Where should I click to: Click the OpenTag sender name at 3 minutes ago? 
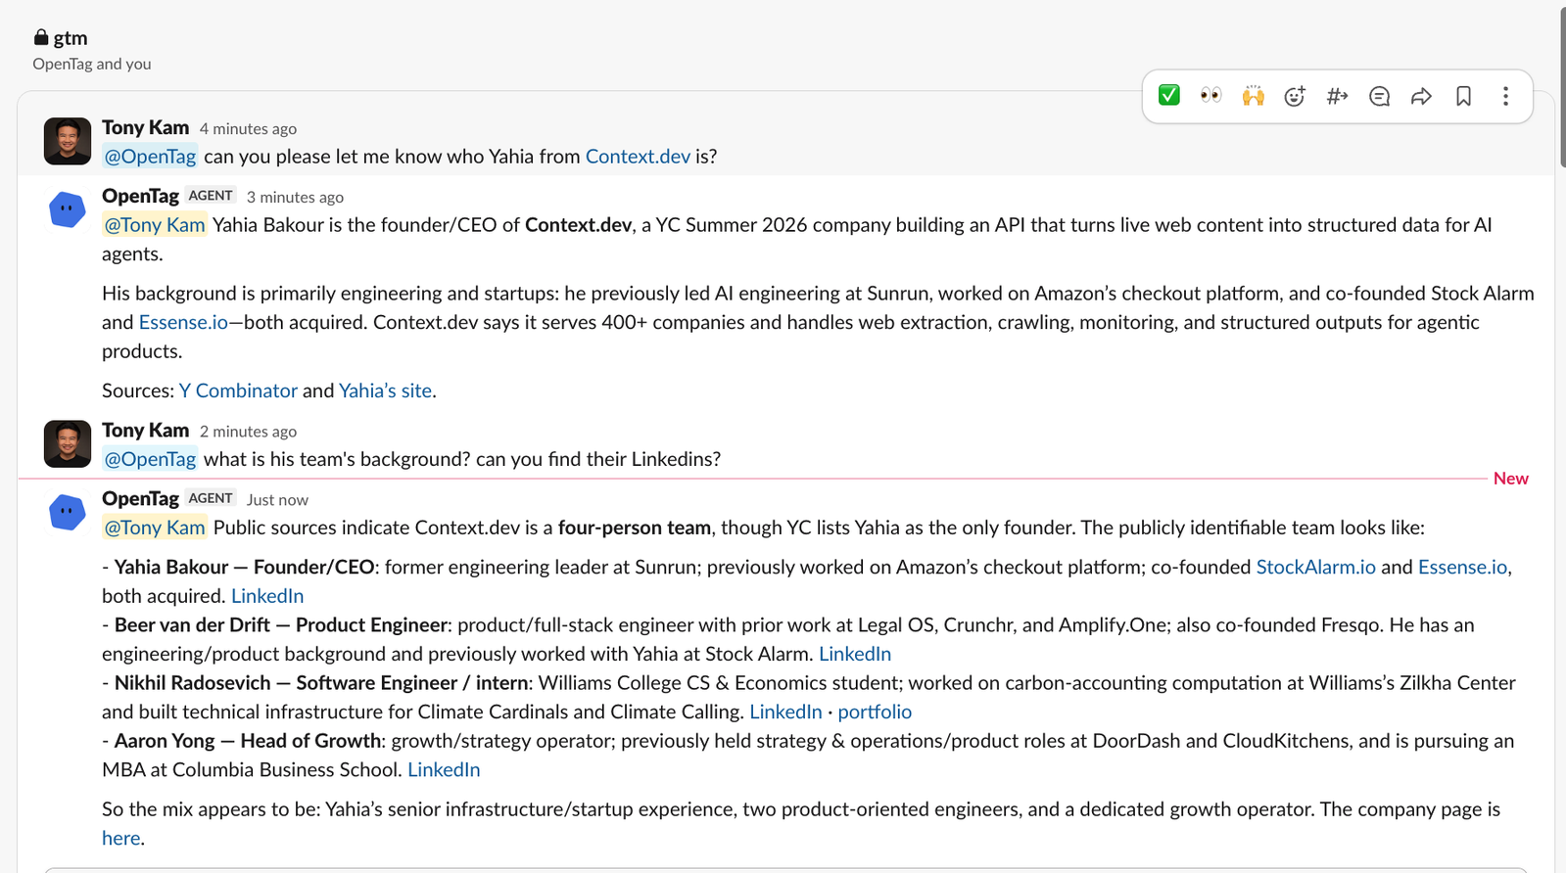[140, 196]
